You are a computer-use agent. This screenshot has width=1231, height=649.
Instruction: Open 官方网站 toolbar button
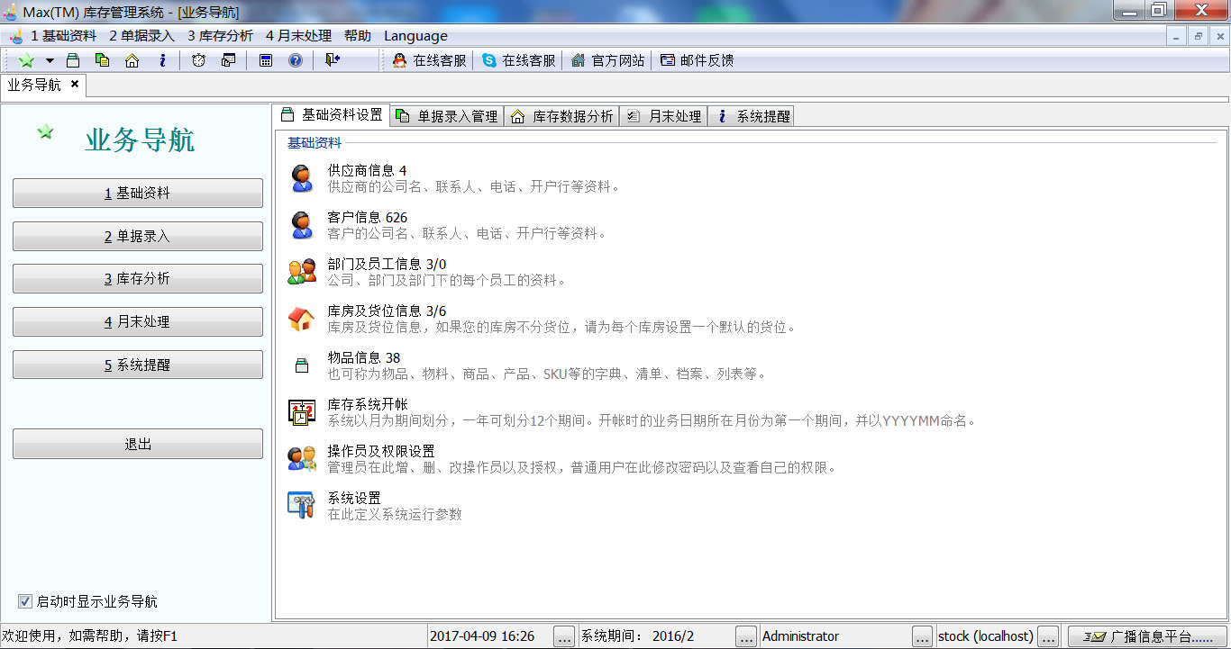coord(608,60)
